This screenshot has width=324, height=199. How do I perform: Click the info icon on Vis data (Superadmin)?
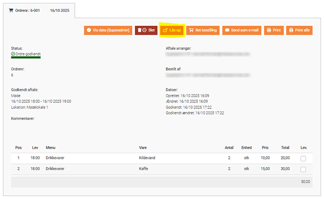(x=89, y=30)
